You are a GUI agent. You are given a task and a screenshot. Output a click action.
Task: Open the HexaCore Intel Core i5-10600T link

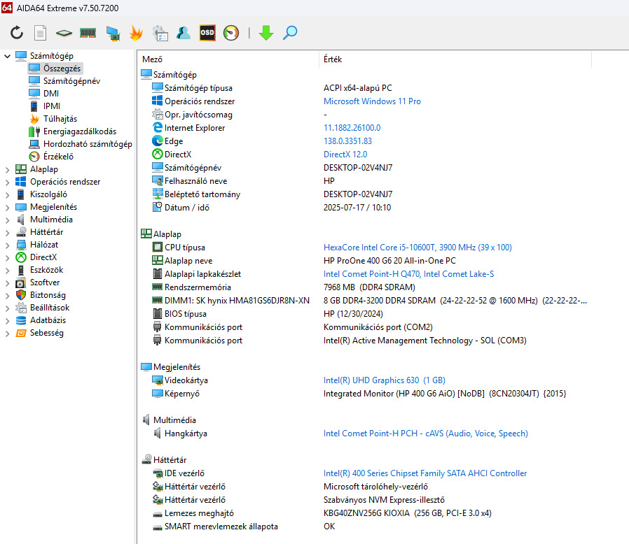click(x=417, y=247)
